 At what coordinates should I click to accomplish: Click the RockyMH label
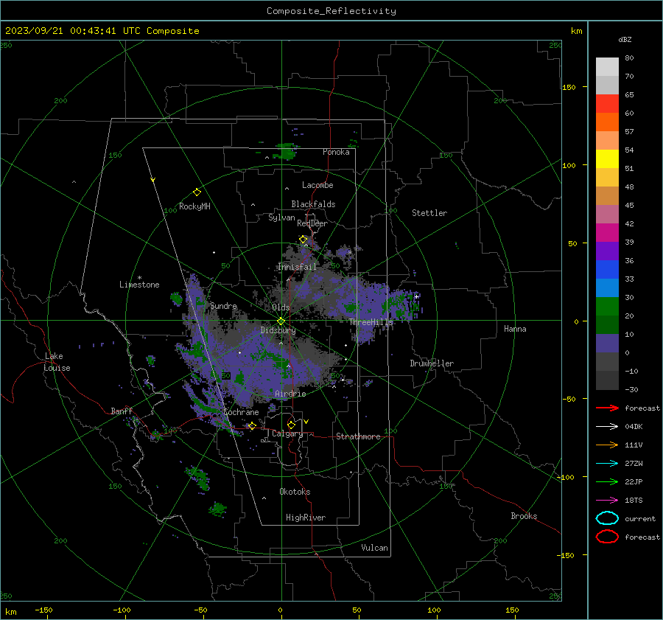pyautogui.click(x=194, y=206)
